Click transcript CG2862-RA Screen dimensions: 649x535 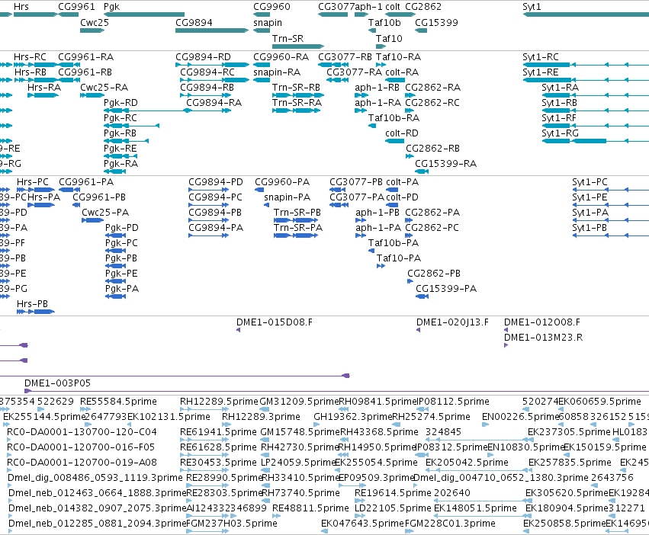(x=432, y=88)
